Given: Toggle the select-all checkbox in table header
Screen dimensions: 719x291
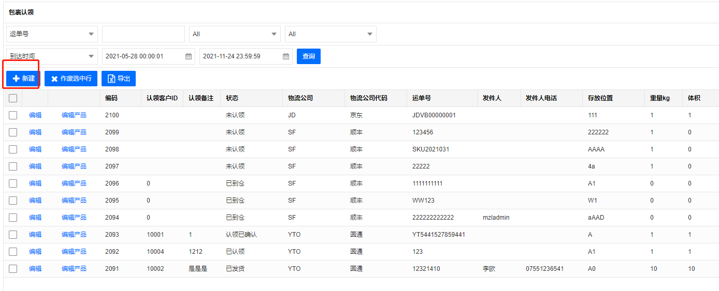Looking at the screenshot, I should coord(13,98).
